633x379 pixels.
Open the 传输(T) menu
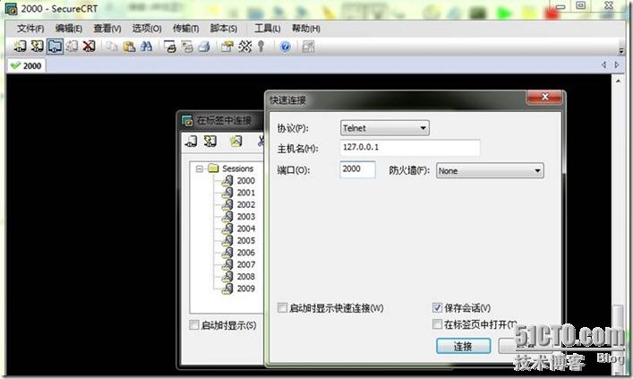(185, 29)
